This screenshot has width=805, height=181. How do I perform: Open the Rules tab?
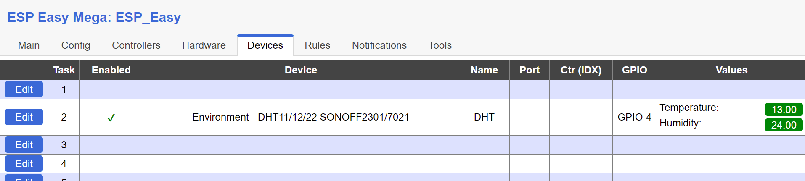coord(317,45)
